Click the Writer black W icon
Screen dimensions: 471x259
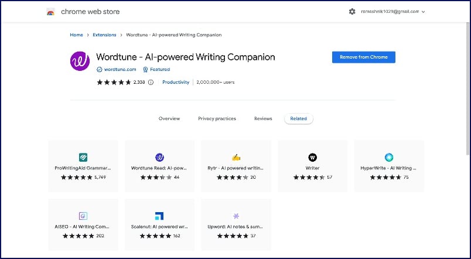312,157
